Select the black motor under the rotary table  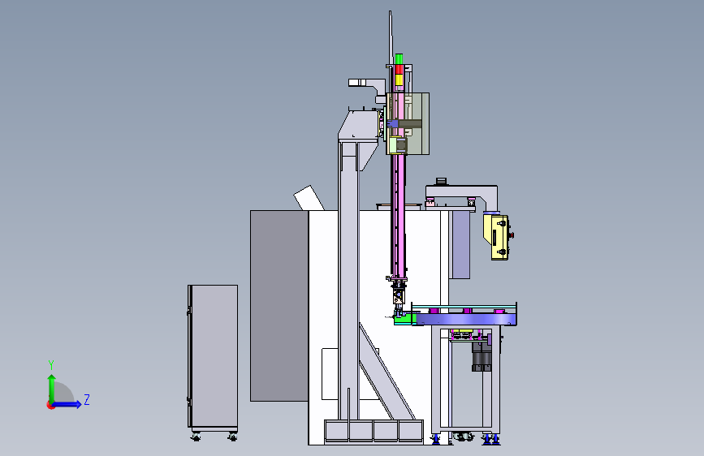(482, 357)
